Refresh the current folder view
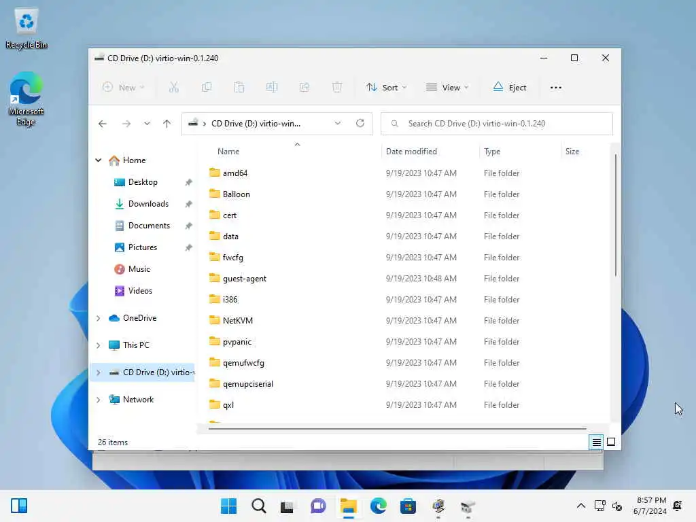Viewport: 696px width, 522px height. (360, 124)
